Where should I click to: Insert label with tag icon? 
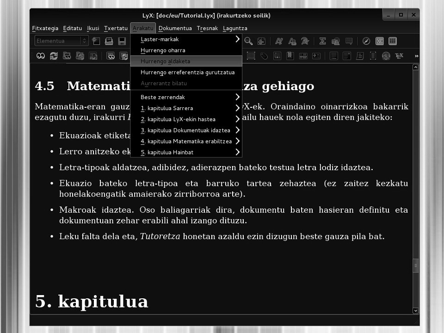pos(264,56)
